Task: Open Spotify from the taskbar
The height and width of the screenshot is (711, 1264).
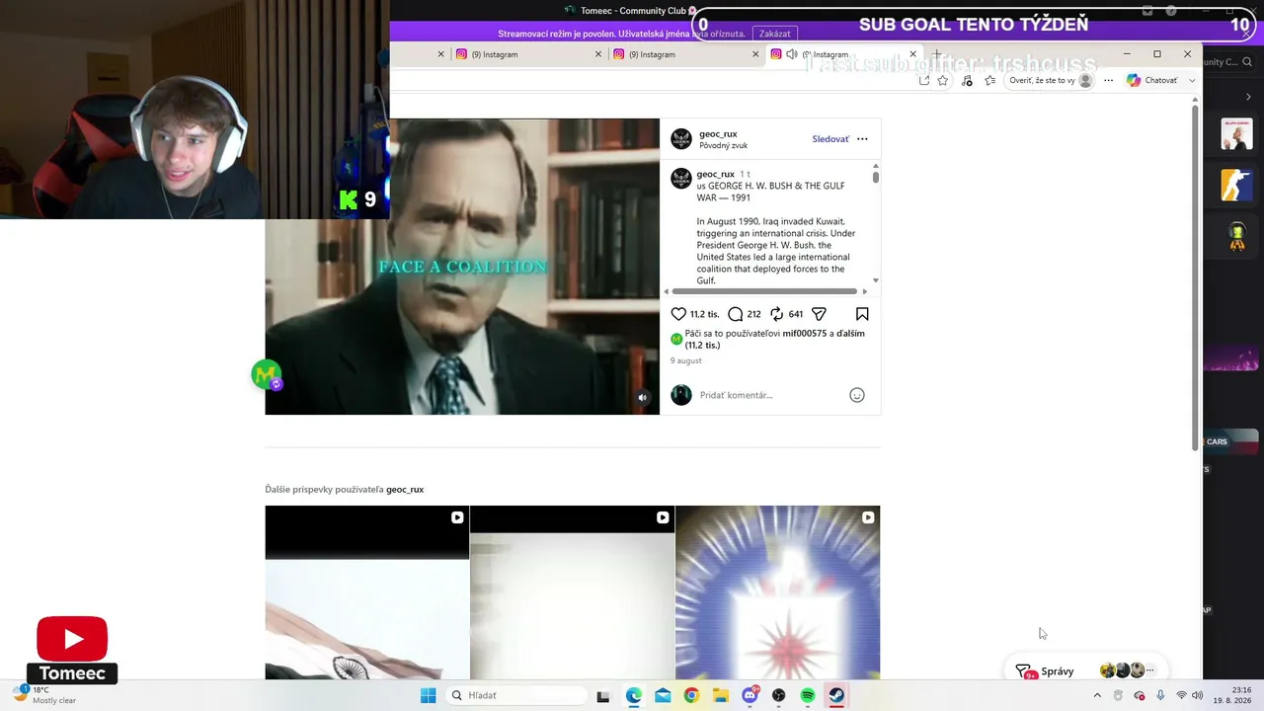Action: pos(808,695)
